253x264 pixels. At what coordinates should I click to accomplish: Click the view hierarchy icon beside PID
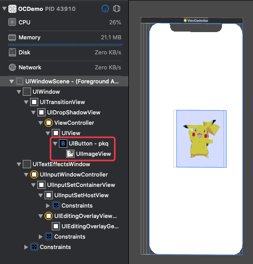point(116,9)
